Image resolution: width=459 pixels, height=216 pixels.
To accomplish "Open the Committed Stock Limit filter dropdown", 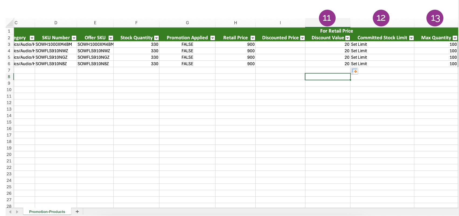I will tap(411, 38).
